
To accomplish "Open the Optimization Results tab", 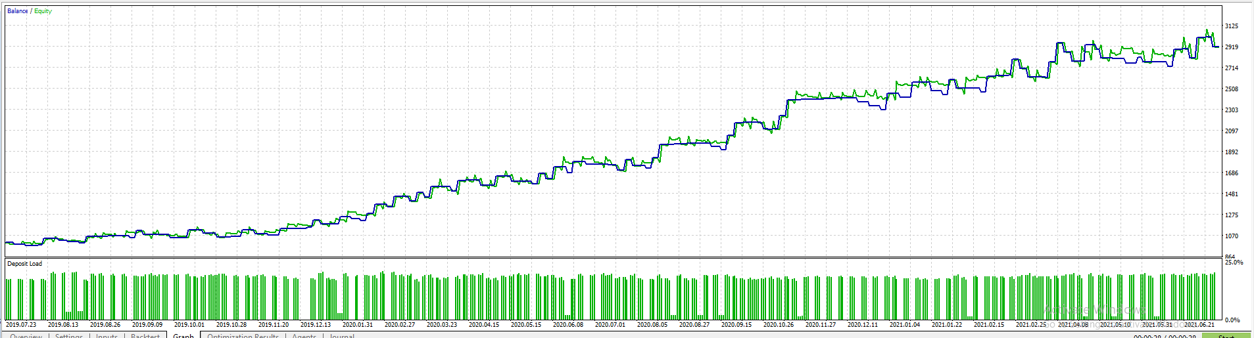I will click(243, 336).
